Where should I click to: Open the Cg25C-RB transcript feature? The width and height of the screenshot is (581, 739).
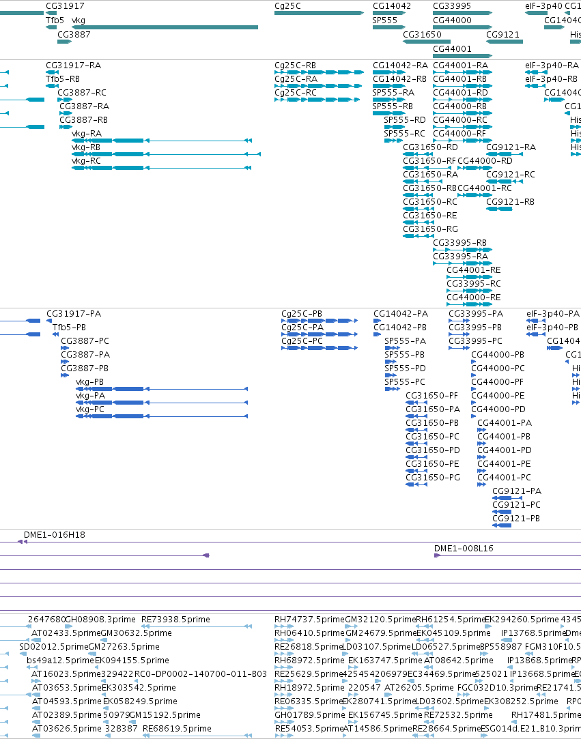[320, 72]
